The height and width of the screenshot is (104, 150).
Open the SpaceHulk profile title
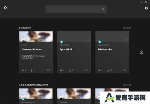[x=66, y=49]
